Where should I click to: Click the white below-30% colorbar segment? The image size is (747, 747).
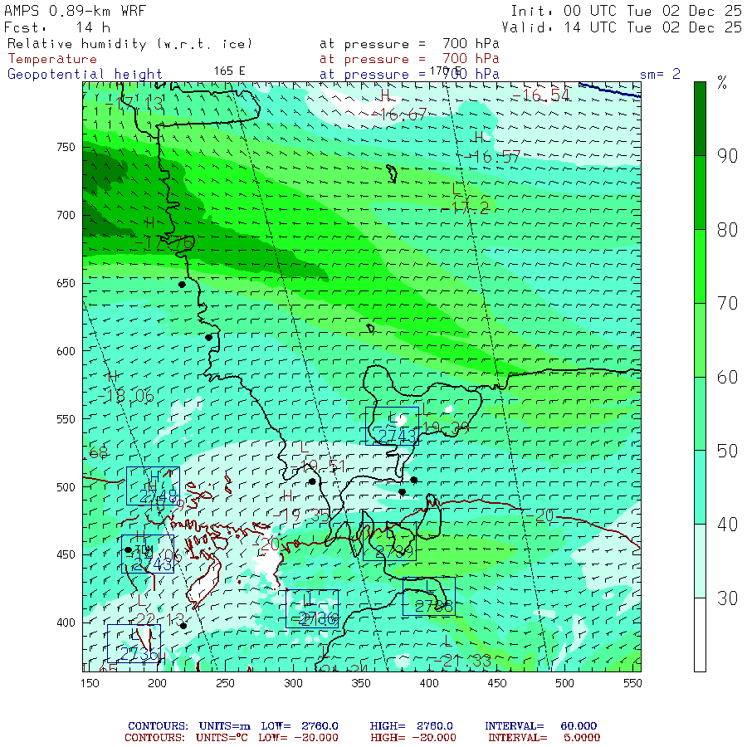(x=700, y=635)
